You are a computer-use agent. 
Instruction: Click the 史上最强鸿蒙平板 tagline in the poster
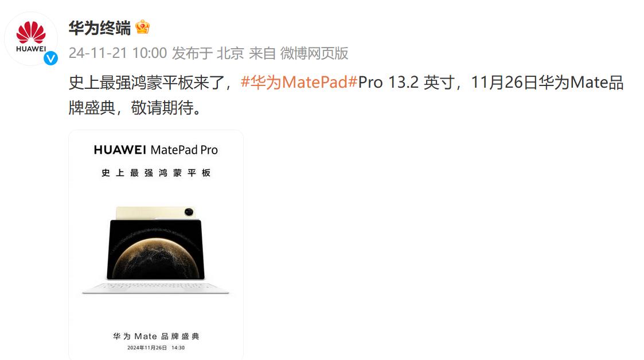coord(156,173)
